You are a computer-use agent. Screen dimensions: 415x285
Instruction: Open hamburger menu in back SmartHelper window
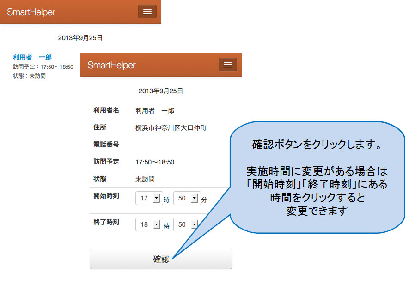click(x=147, y=12)
